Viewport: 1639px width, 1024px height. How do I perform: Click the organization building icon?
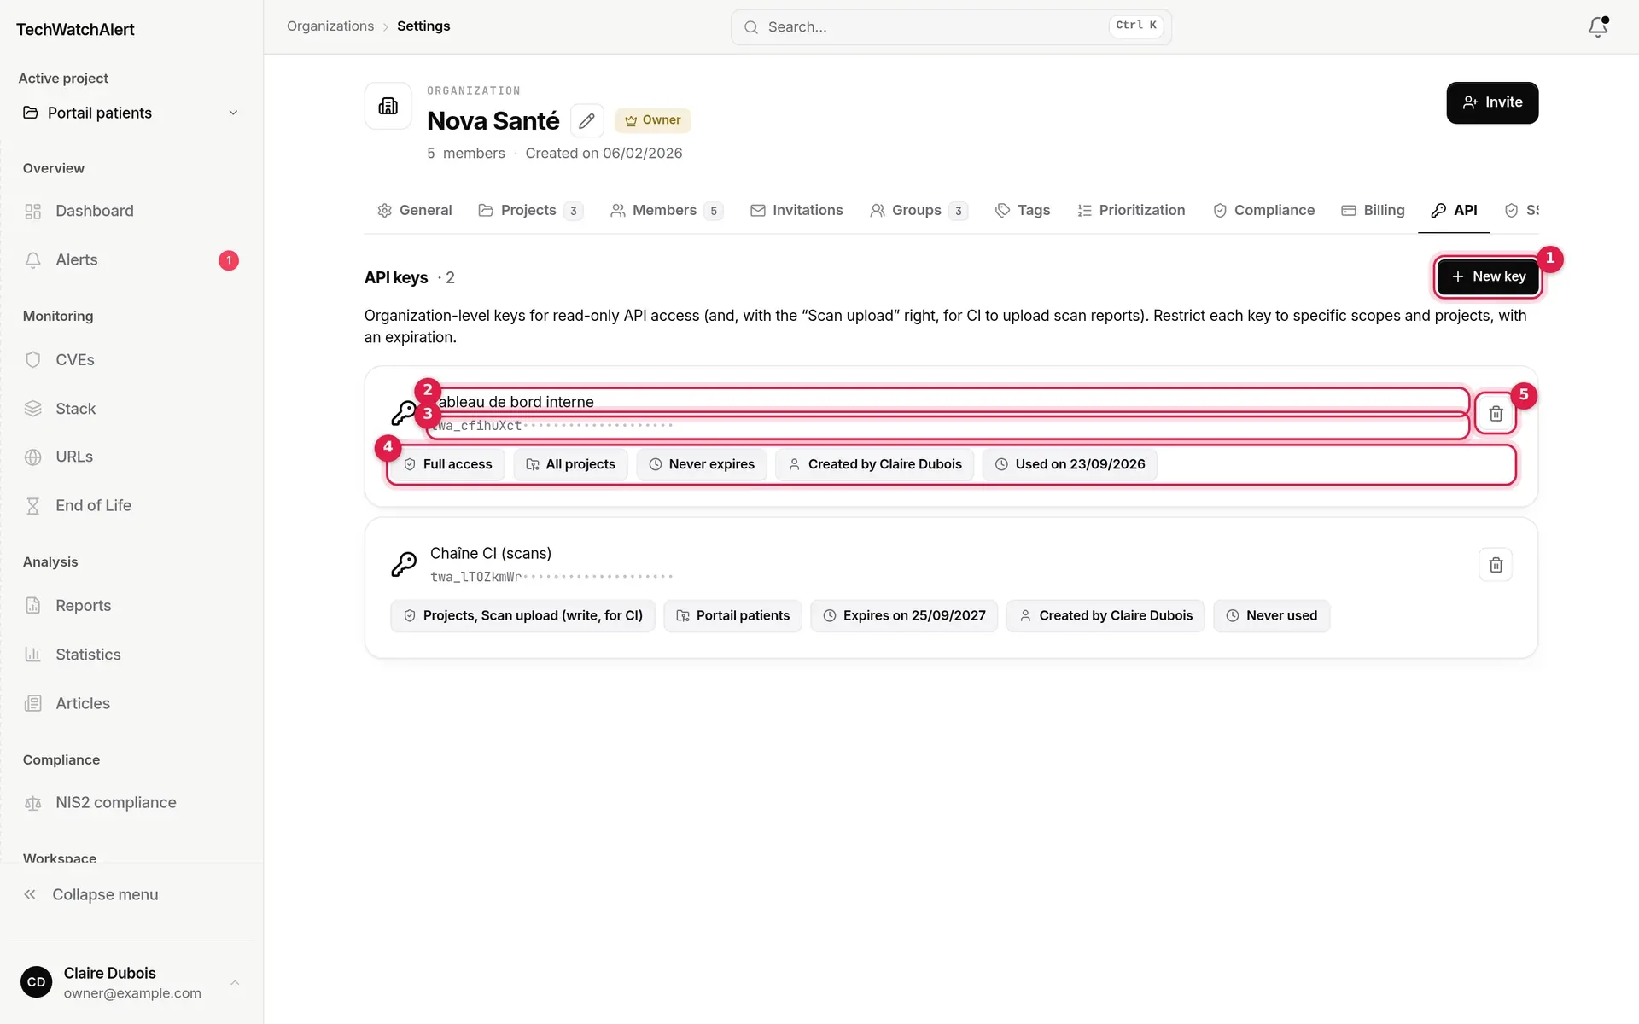point(388,106)
